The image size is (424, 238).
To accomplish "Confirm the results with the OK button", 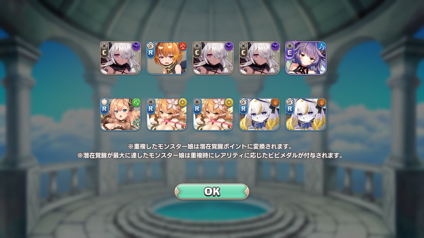I will [212, 192].
